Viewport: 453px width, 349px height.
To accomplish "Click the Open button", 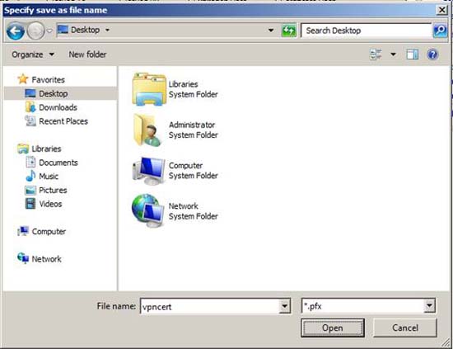I will click(333, 328).
